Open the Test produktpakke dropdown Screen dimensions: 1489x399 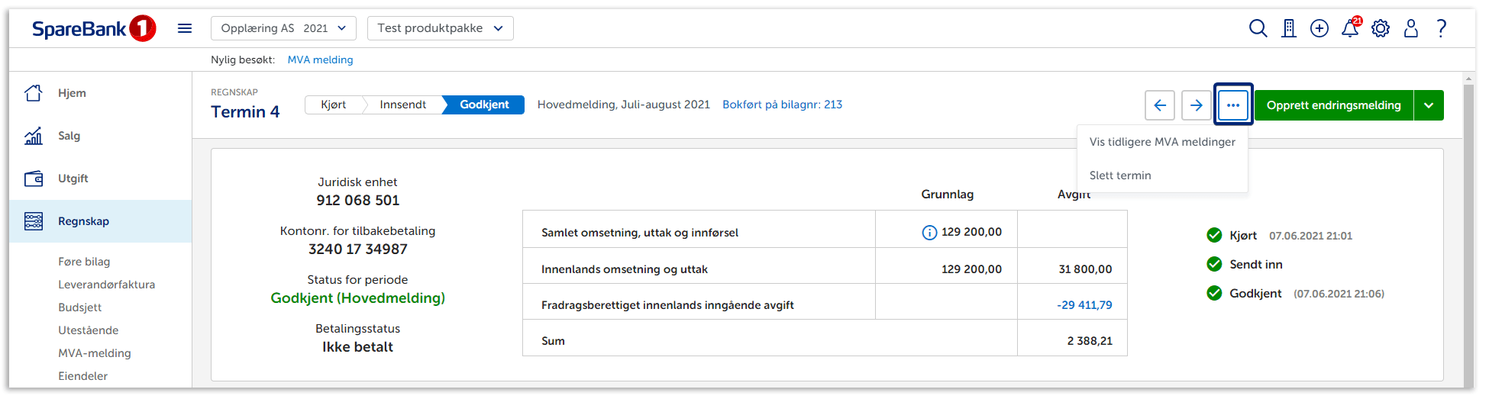point(440,28)
